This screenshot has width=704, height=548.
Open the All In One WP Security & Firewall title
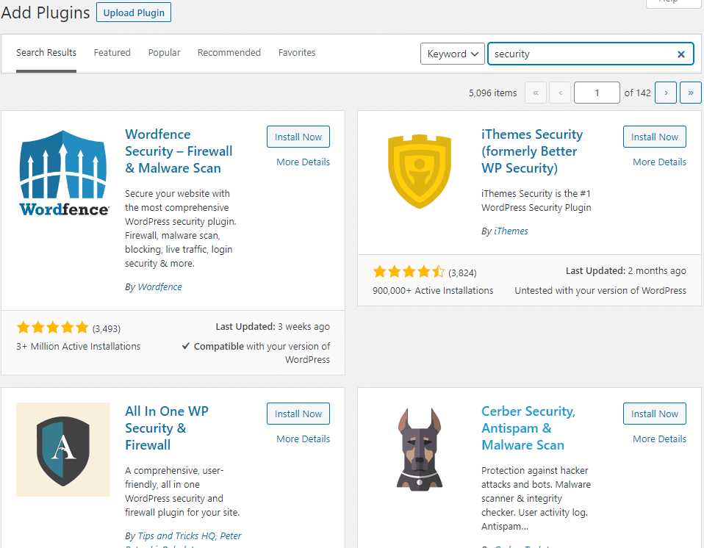(167, 428)
